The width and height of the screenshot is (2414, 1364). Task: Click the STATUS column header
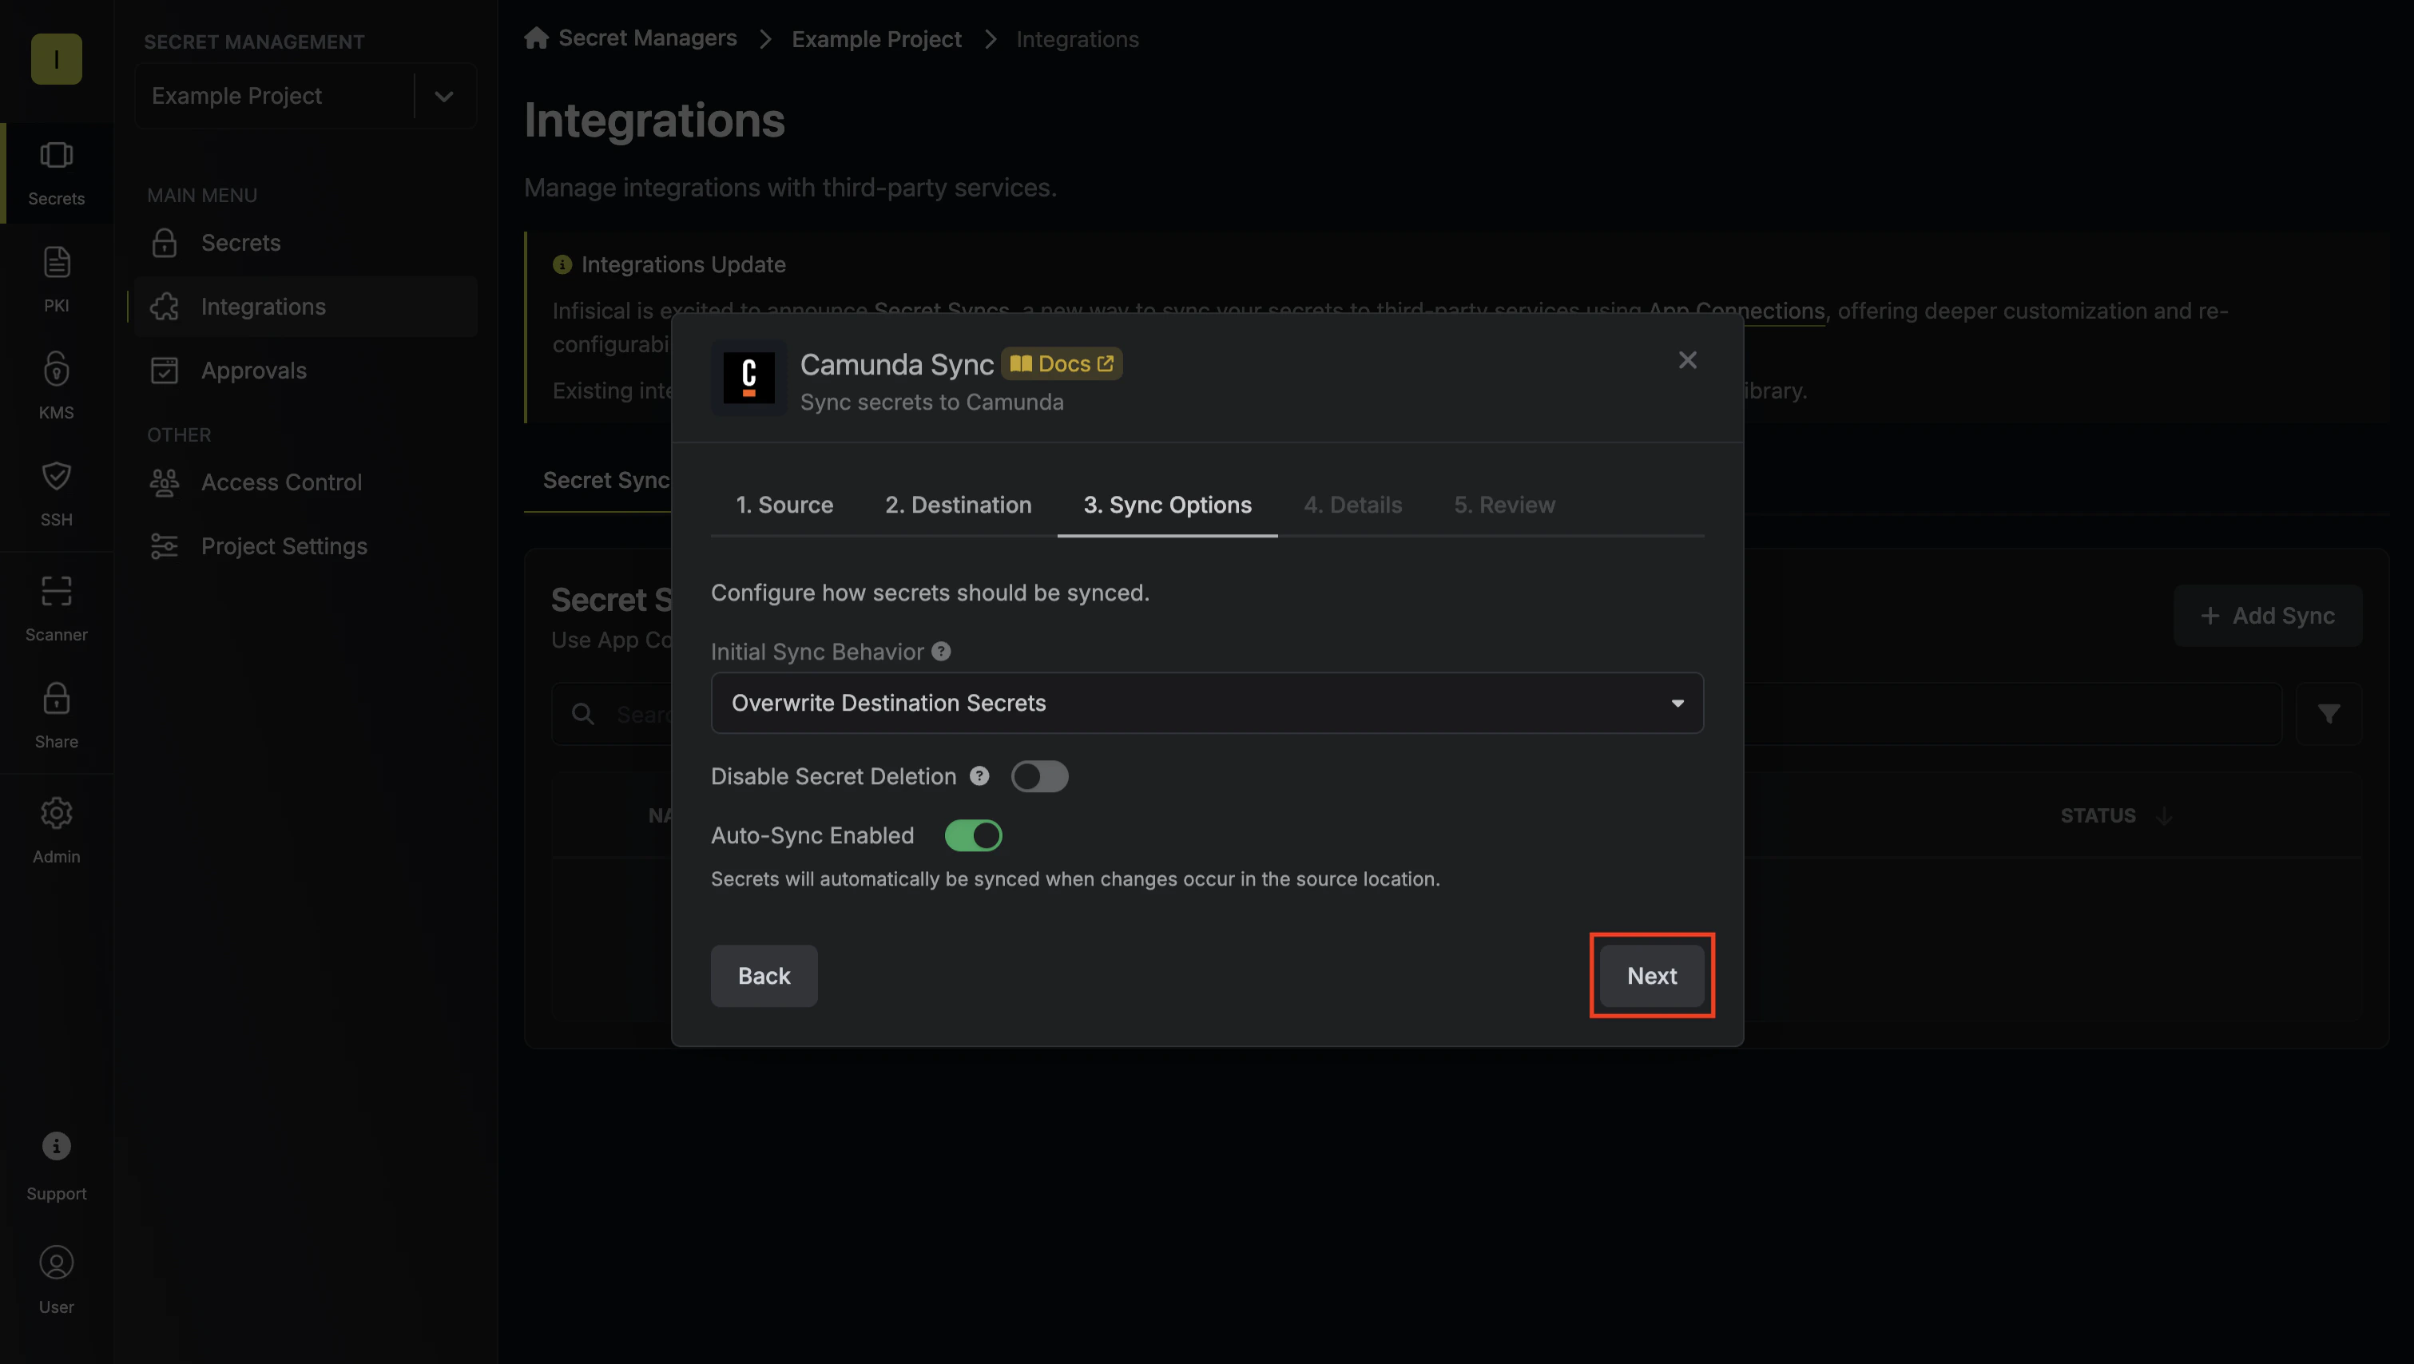tap(2098, 816)
